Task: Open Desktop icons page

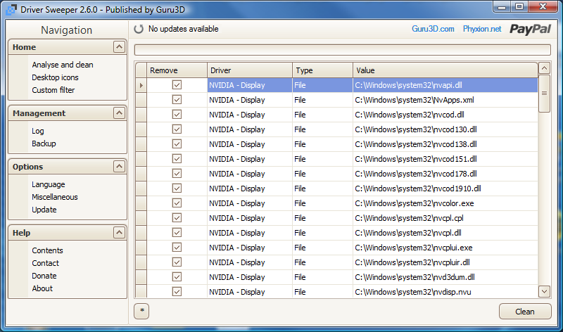Action: [x=55, y=77]
